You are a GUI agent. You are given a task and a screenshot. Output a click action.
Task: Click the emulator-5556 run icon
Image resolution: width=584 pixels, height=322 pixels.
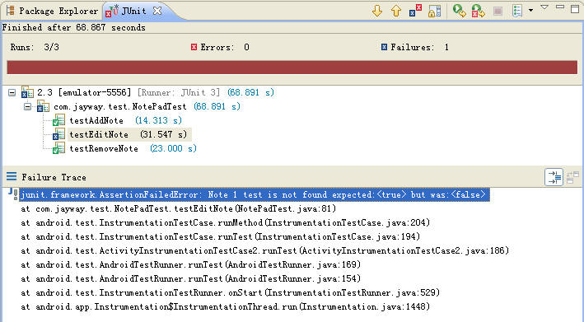click(27, 92)
